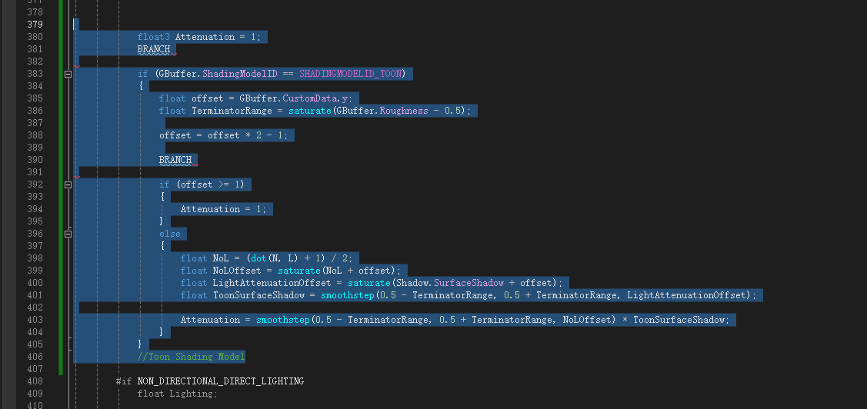Click line number 408 in the gutter
This screenshot has width=867, height=409.
point(35,381)
